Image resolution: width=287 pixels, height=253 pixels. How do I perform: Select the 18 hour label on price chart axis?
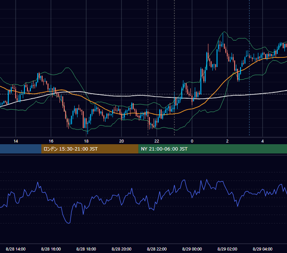[86, 141]
